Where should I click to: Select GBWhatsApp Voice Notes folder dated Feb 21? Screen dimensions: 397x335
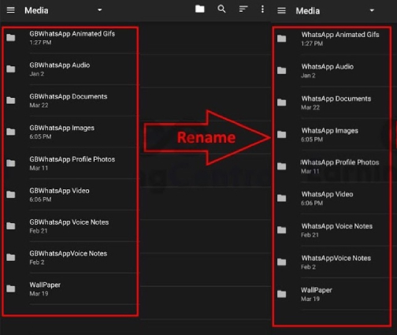(x=70, y=226)
